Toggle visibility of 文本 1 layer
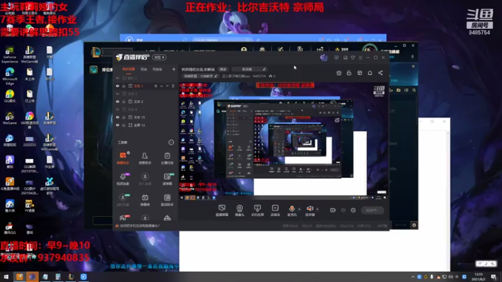 point(117,86)
